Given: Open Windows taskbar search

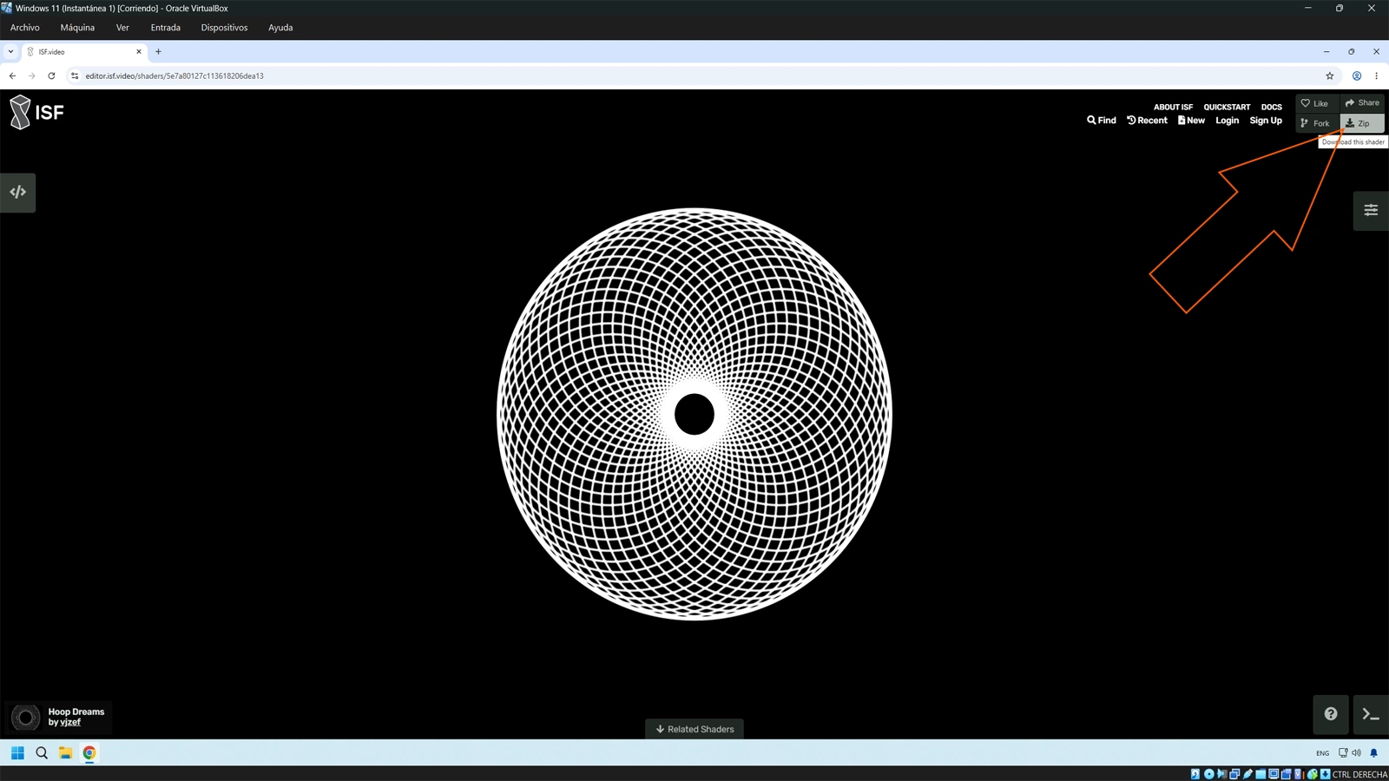Looking at the screenshot, I should [x=42, y=752].
